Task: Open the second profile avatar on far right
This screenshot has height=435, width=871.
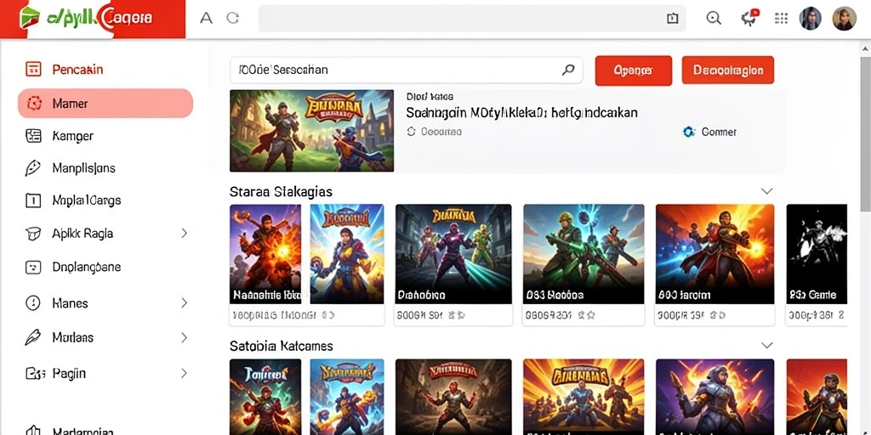Action: tap(845, 19)
